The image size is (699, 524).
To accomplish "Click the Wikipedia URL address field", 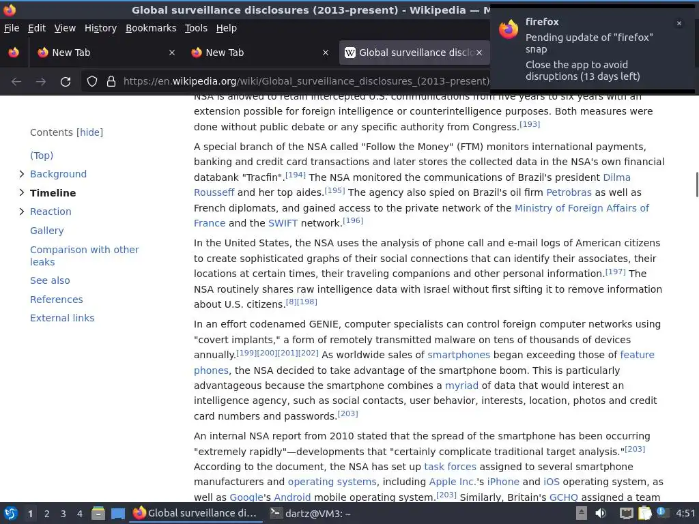I will pos(306,82).
